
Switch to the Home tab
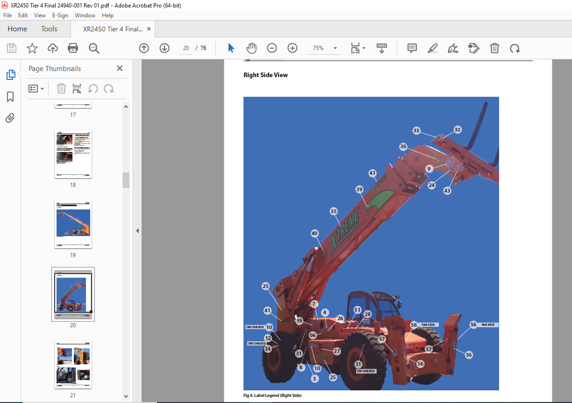point(17,29)
